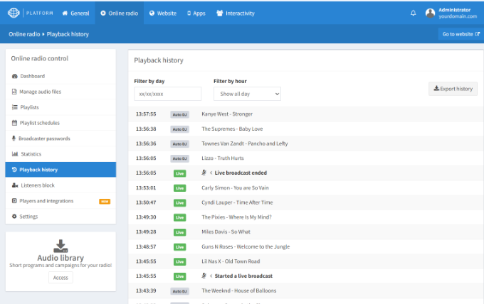Click the Go to website button
Screen dimensions: 484x304
(x=461, y=34)
